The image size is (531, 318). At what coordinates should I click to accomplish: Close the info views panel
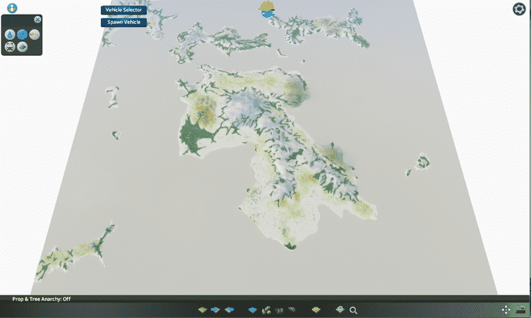tap(37, 19)
